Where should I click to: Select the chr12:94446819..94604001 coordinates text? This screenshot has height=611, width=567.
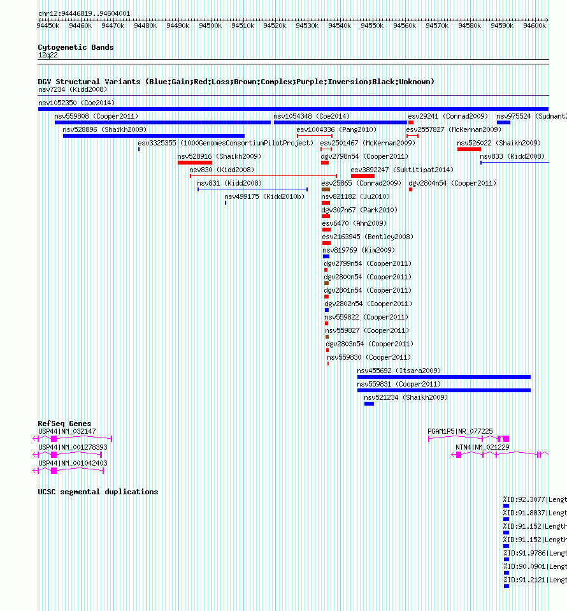click(84, 13)
